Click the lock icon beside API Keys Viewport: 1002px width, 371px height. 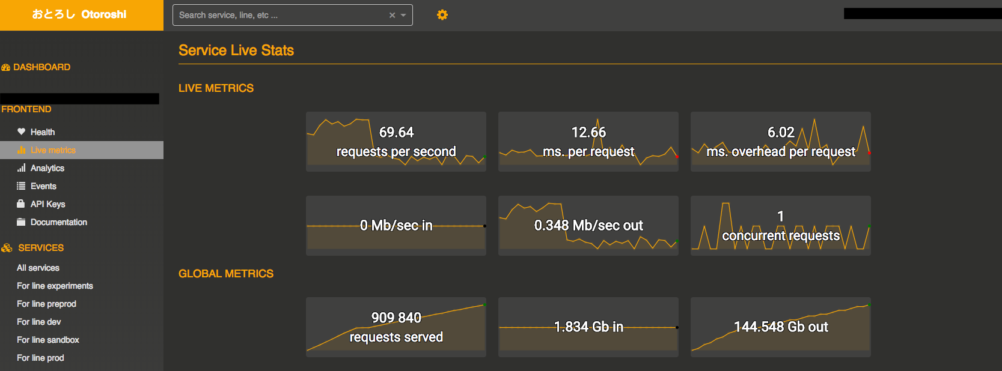pyautogui.click(x=21, y=204)
